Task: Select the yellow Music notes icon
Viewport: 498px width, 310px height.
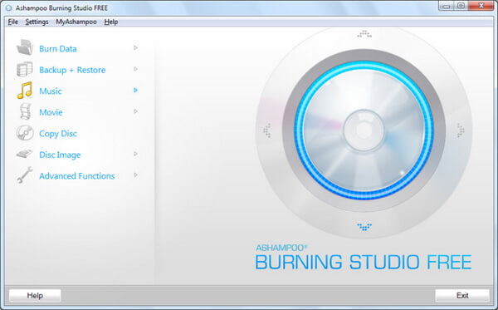Action: [x=25, y=91]
